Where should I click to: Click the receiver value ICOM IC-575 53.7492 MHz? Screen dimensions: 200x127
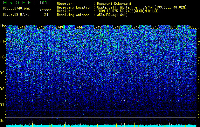click(x=128, y=11)
